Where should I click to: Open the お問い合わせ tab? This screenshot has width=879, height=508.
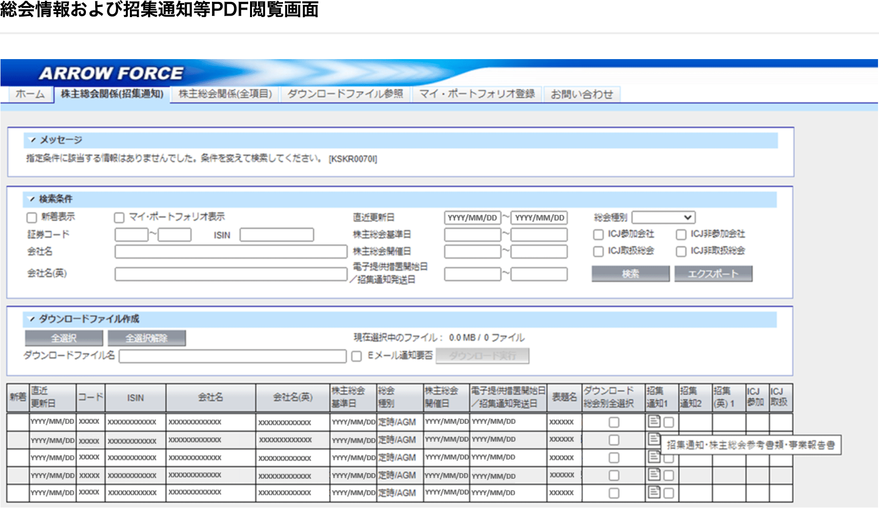click(x=582, y=94)
